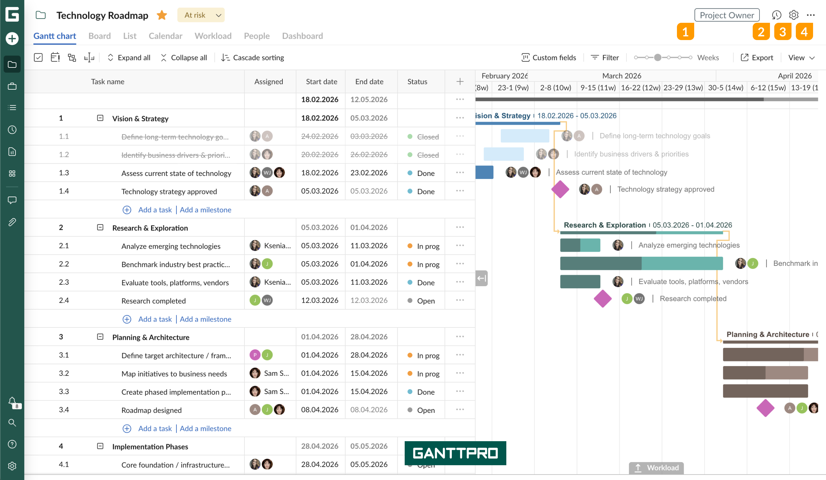Screen dimensions: 826x480
Task: Open the Filter panel
Action: tap(605, 58)
